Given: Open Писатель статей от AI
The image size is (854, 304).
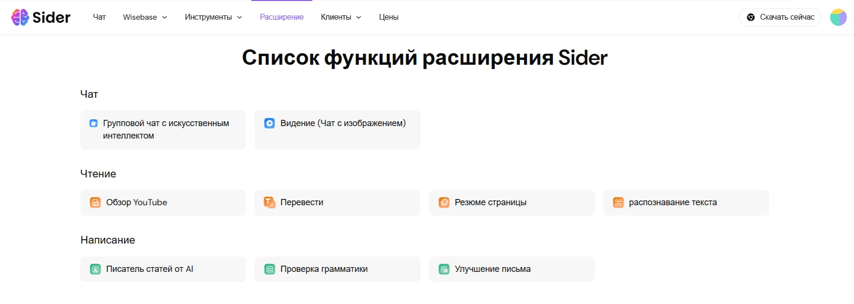Looking at the screenshot, I should click(163, 269).
